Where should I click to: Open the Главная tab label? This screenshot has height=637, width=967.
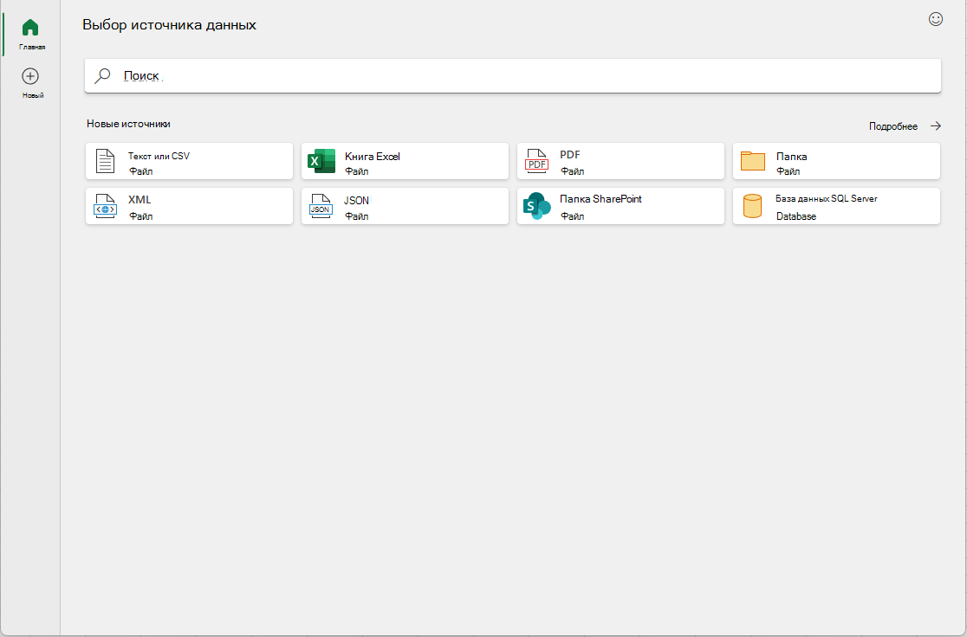[32, 47]
